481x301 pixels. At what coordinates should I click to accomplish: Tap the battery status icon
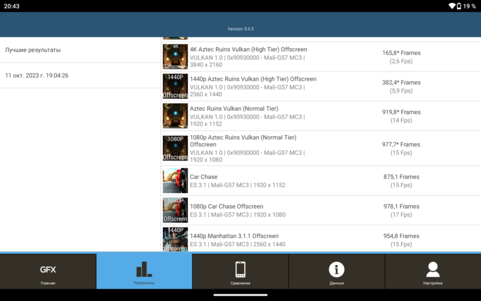click(x=459, y=6)
